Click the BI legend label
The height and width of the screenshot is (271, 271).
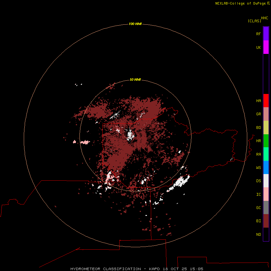258,221
